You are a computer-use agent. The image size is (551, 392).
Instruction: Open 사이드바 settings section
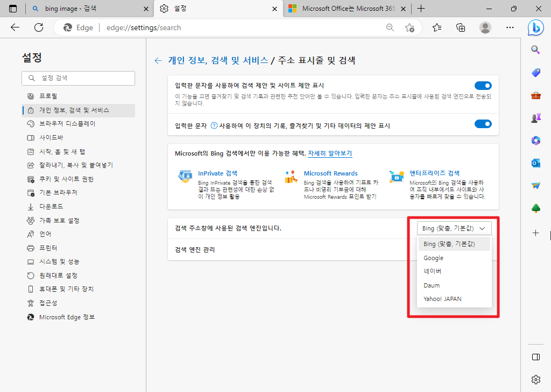tap(79, 137)
